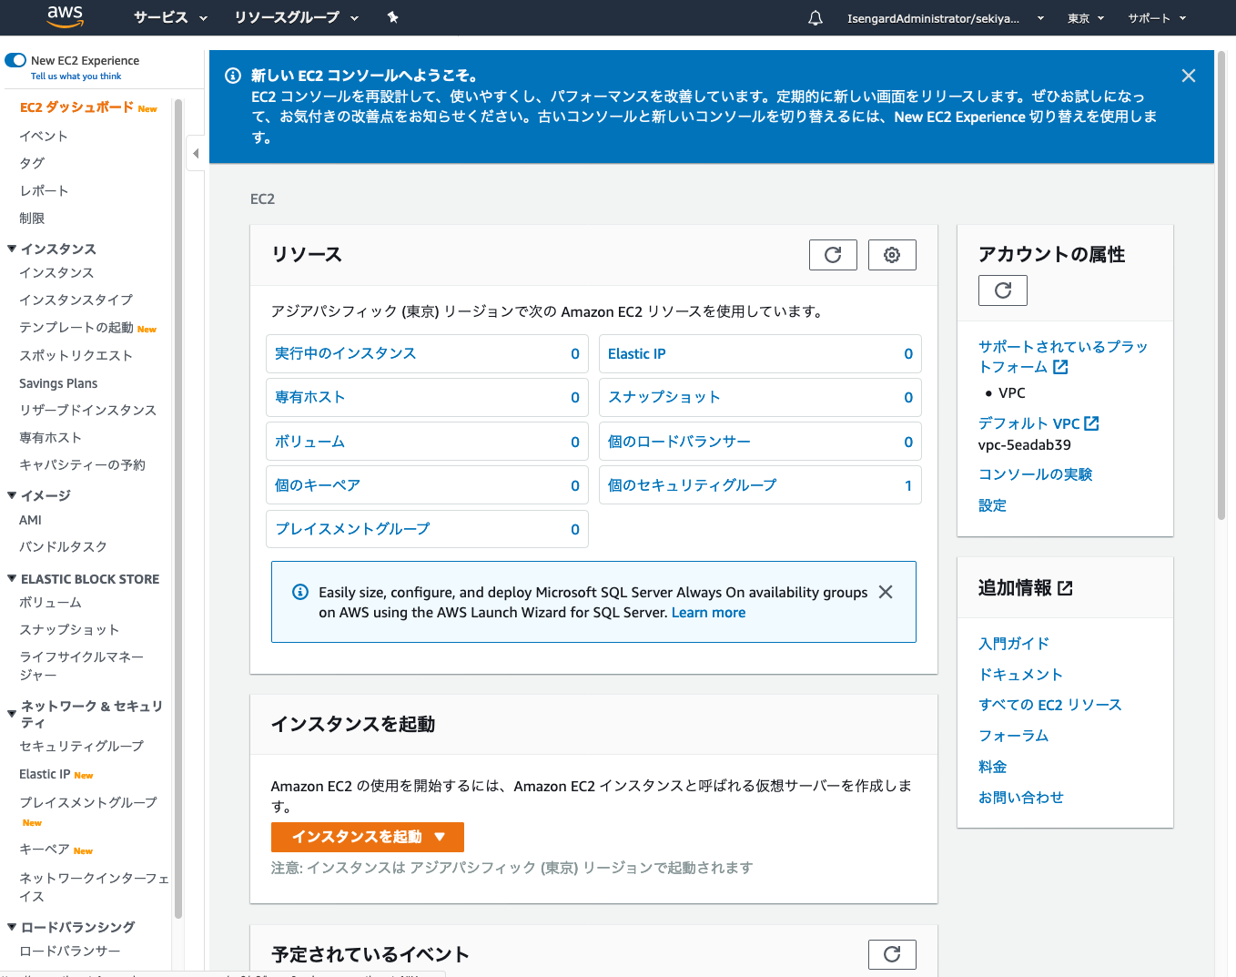Screen dimensions: 1236x977
Task: Click the sidebar vertical scrollbar
Action: coord(178,509)
